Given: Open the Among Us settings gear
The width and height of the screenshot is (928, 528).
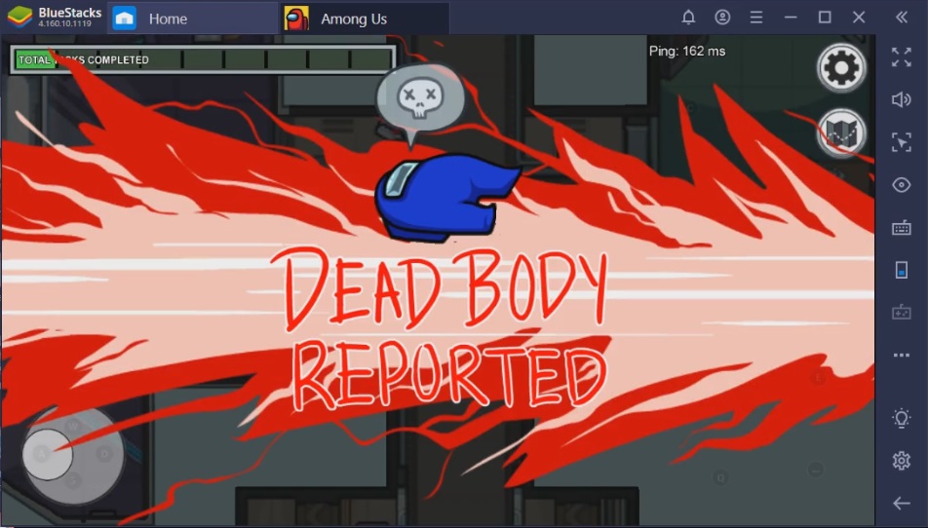Looking at the screenshot, I should (841, 67).
